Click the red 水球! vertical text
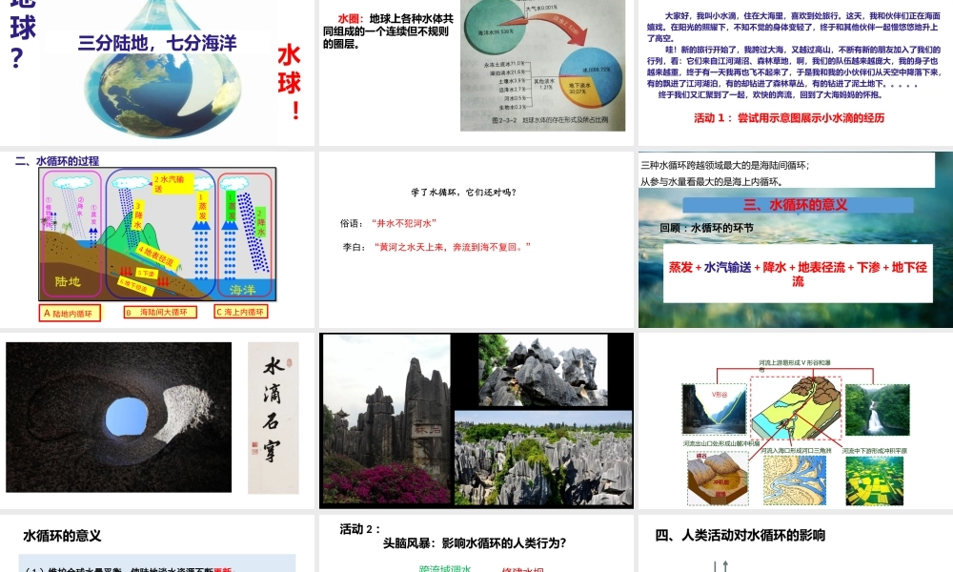Image resolution: width=953 pixels, height=572 pixels. tap(290, 82)
